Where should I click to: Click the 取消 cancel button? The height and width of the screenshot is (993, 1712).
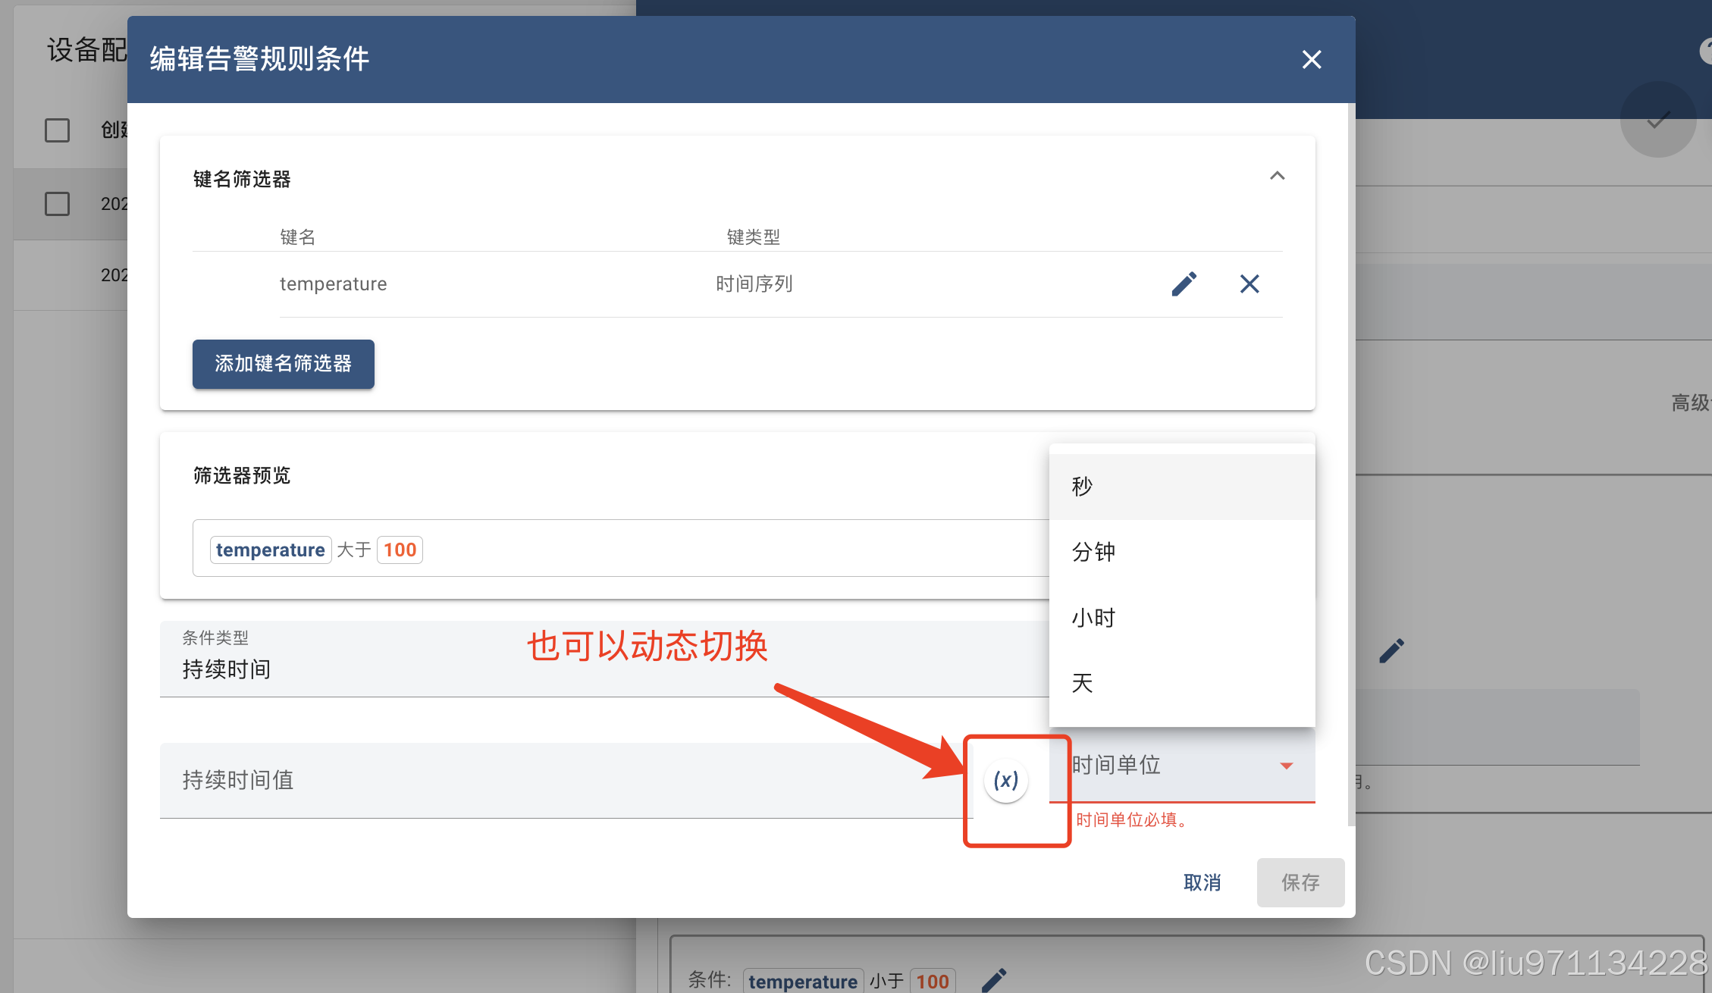pos(1202,882)
